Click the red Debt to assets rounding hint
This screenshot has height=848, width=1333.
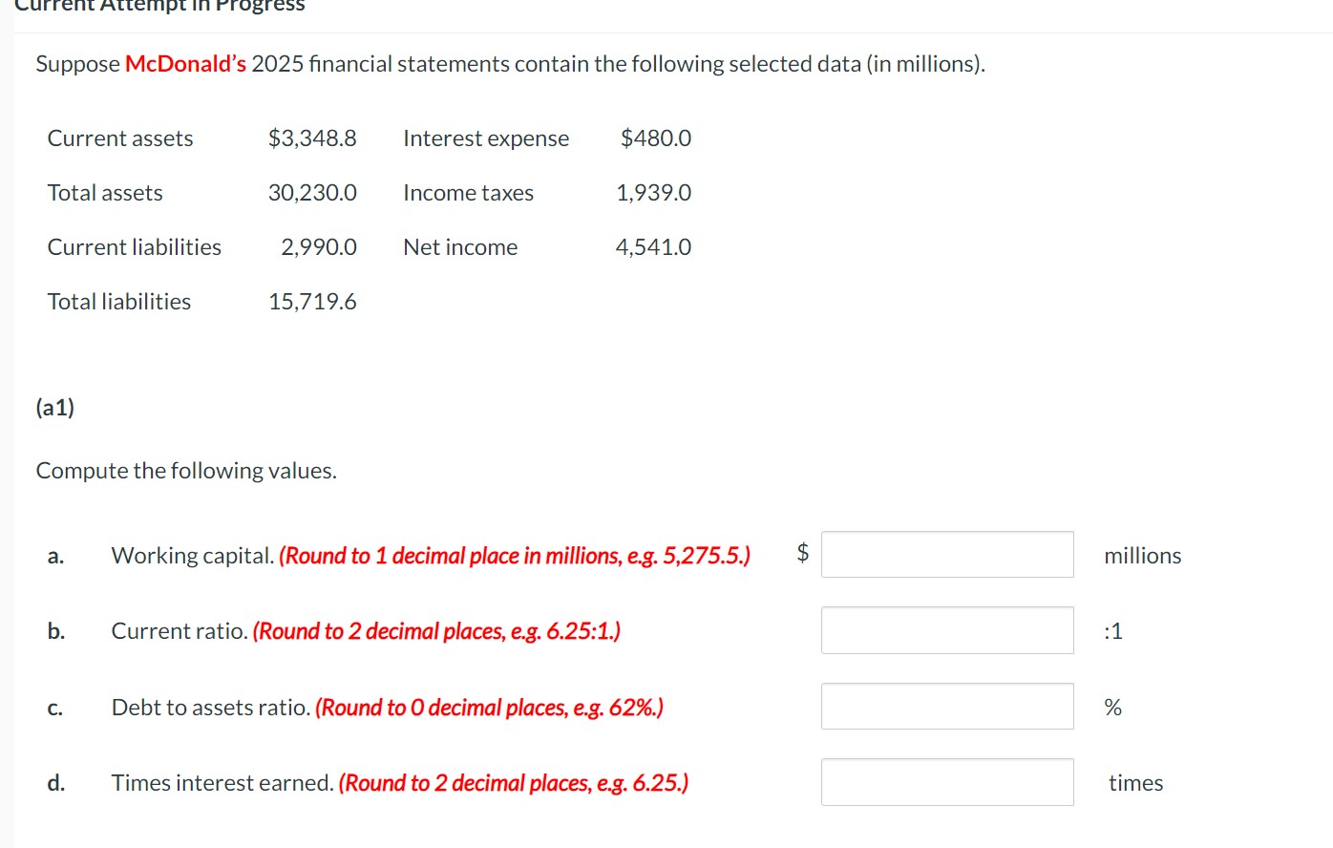tap(489, 708)
